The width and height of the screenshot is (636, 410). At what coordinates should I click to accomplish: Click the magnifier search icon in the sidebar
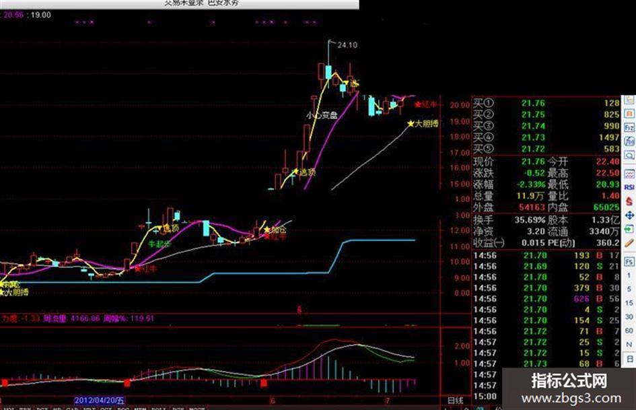[629, 155]
